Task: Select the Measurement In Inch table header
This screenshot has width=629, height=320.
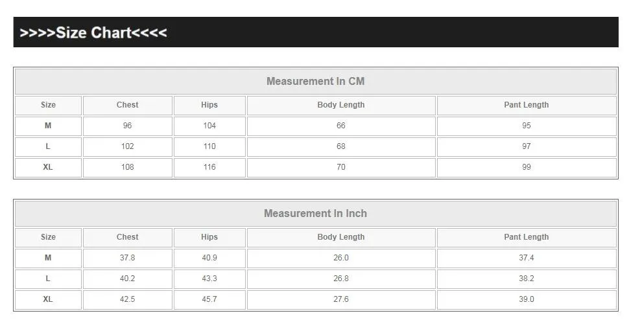Action: pyautogui.click(x=315, y=214)
